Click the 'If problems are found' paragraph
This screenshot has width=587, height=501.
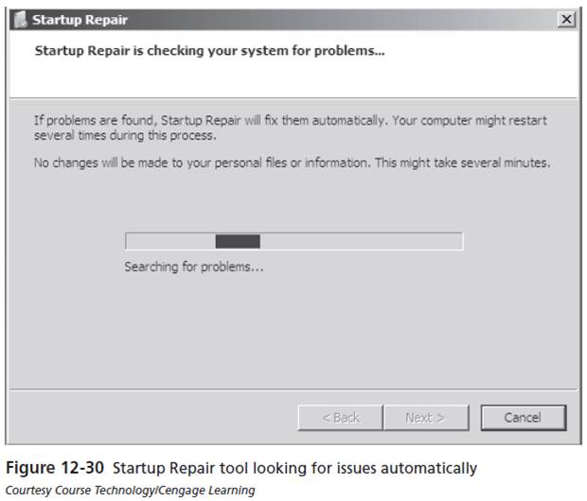click(291, 128)
